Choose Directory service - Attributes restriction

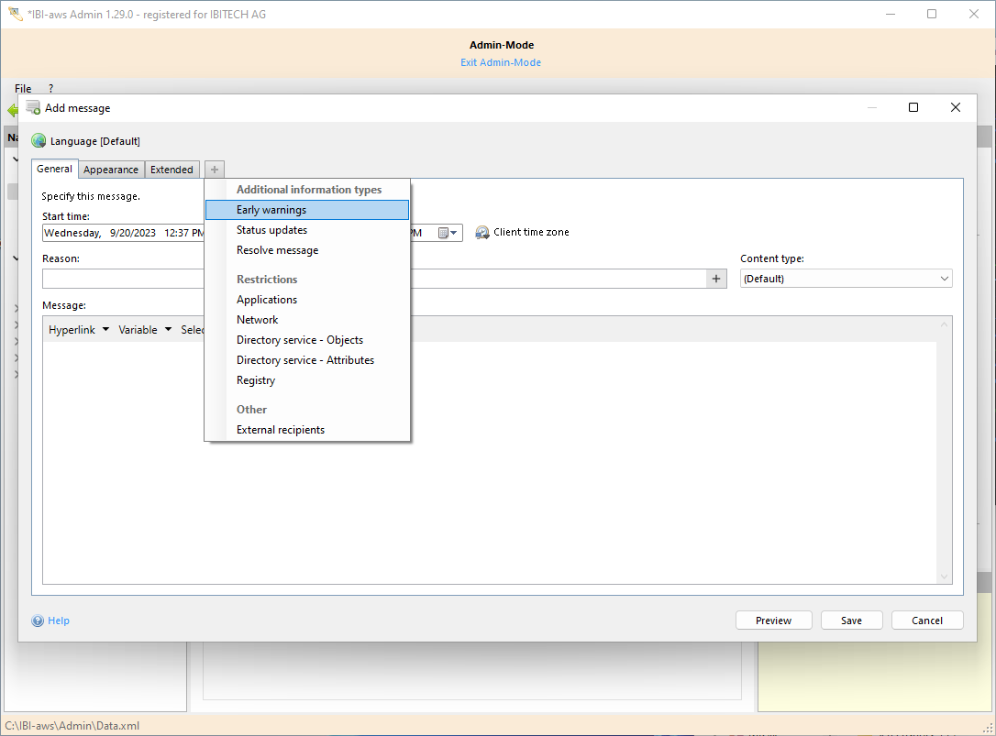tap(305, 360)
